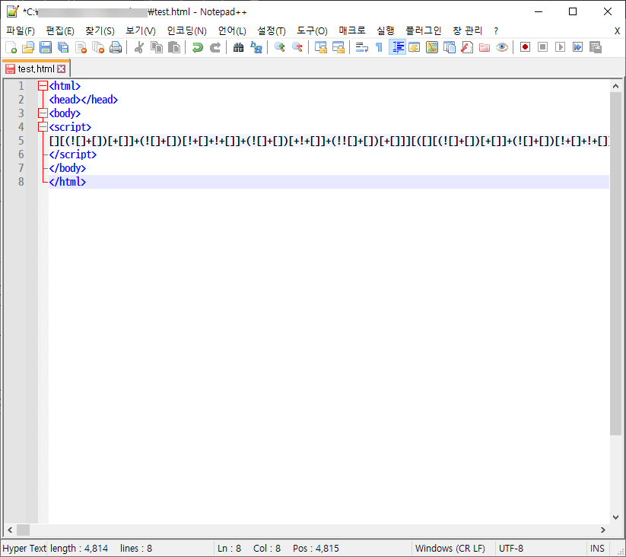Stop macro recording square button
This screenshot has height=557, width=626.
(x=542, y=47)
